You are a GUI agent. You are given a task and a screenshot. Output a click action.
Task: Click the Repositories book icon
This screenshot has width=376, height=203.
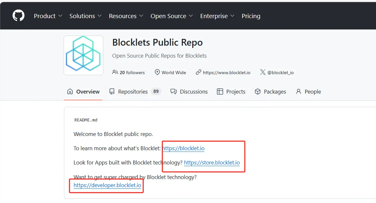pyautogui.click(x=112, y=92)
